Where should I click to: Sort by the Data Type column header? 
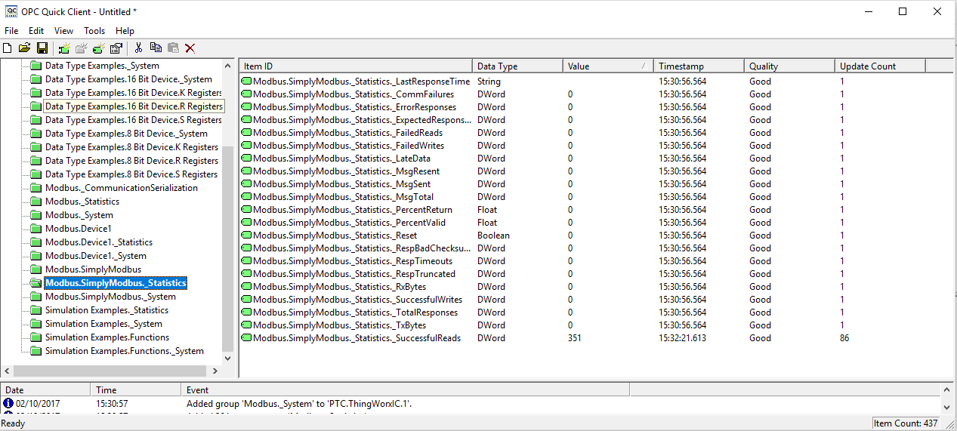pyautogui.click(x=517, y=66)
